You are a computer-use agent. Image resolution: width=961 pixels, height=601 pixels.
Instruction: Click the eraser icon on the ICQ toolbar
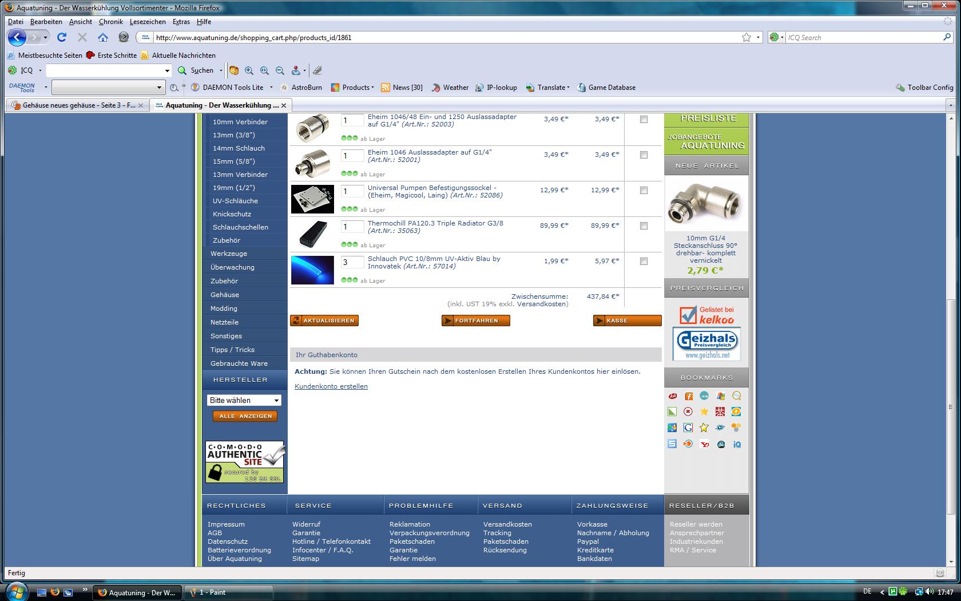(317, 70)
